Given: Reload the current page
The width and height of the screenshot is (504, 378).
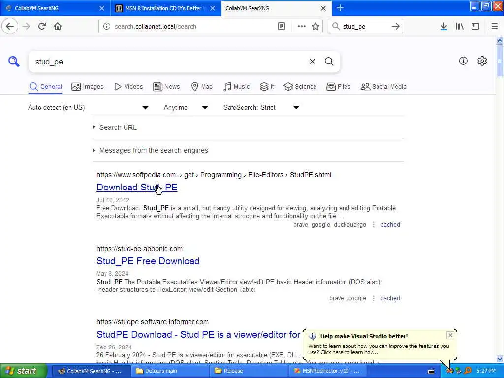Looking at the screenshot, I should 42,26.
